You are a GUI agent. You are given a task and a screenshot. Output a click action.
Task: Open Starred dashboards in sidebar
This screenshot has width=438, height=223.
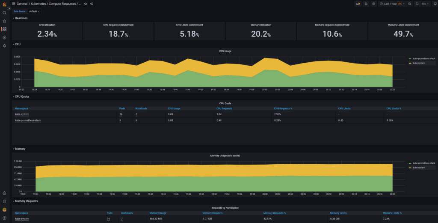click(x=4, y=21)
